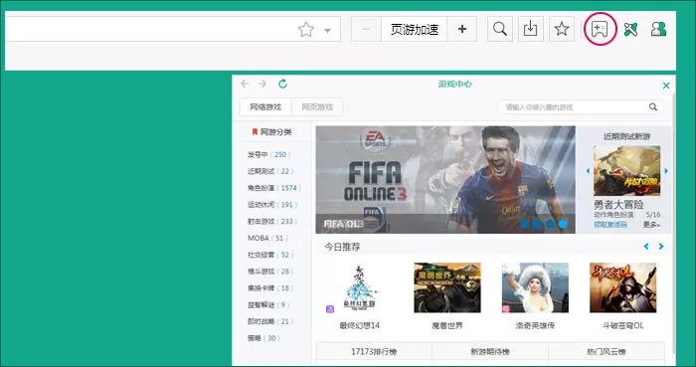The height and width of the screenshot is (367, 696).
Task: Select the 集换卡牌 (18) category
Action: click(270, 288)
